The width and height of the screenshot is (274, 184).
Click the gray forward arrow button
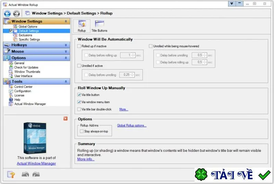pyautogui.click(x=16, y=13)
